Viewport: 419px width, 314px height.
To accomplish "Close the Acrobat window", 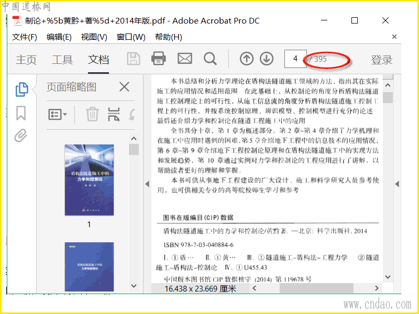I will (x=385, y=20).
